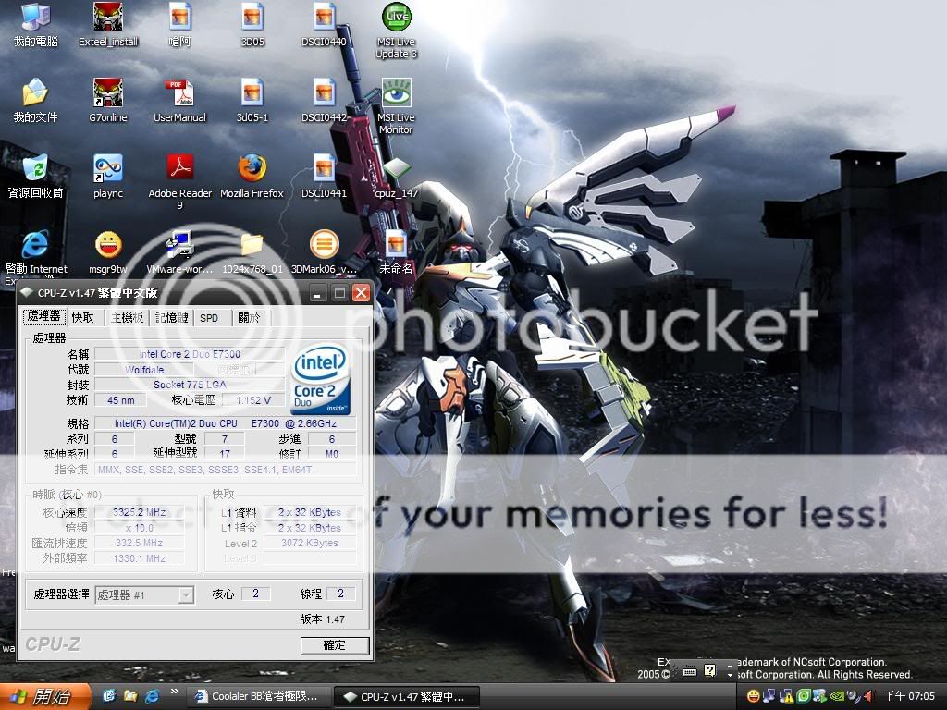Click the 3d05-1 image file icon
The width and height of the screenshot is (947, 710).
pyautogui.click(x=252, y=100)
